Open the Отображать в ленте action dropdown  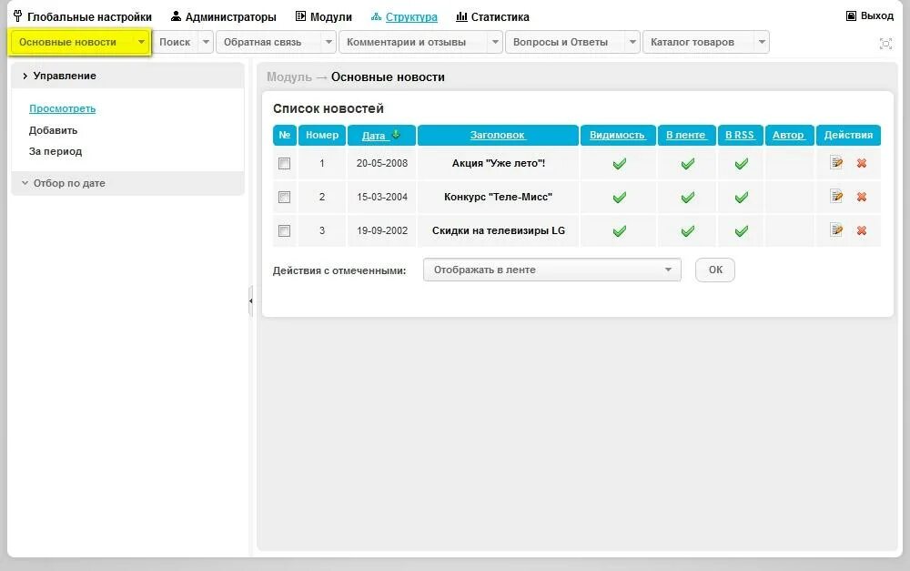point(552,270)
